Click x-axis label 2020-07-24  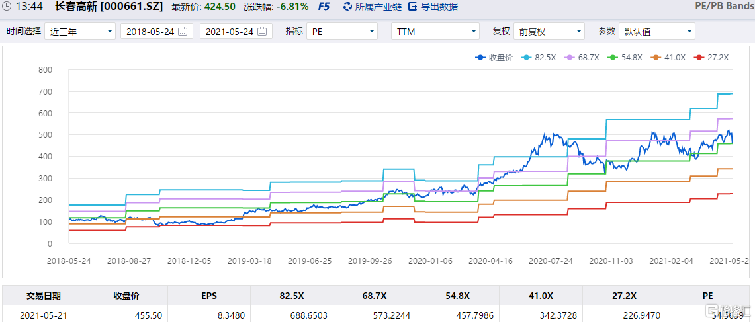pyautogui.click(x=551, y=261)
